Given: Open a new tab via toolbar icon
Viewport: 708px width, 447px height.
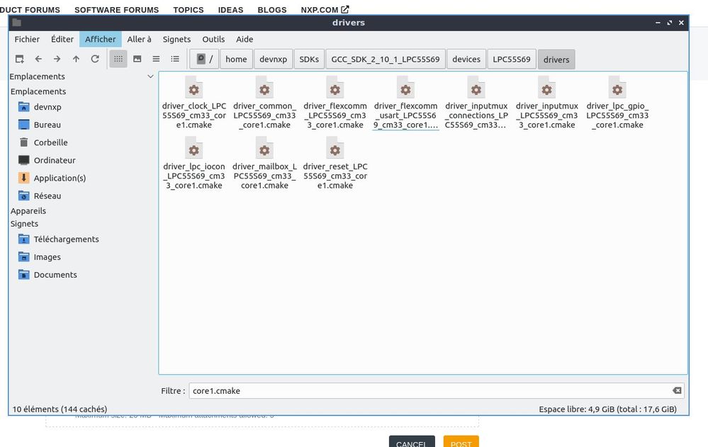Looking at the screenshot, I should 19,59.
